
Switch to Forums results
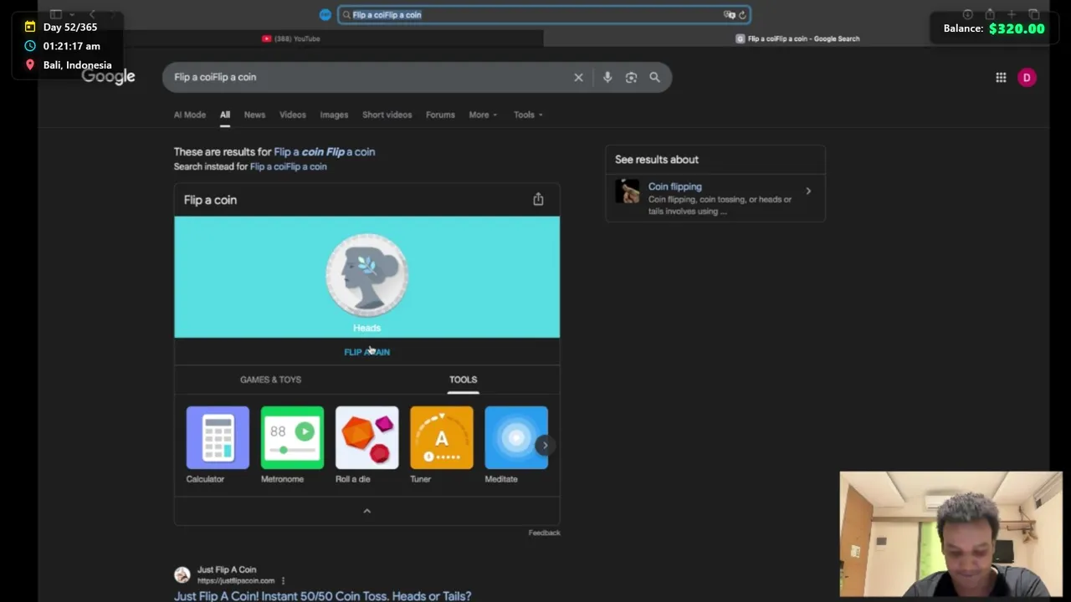tap(440, 115)
